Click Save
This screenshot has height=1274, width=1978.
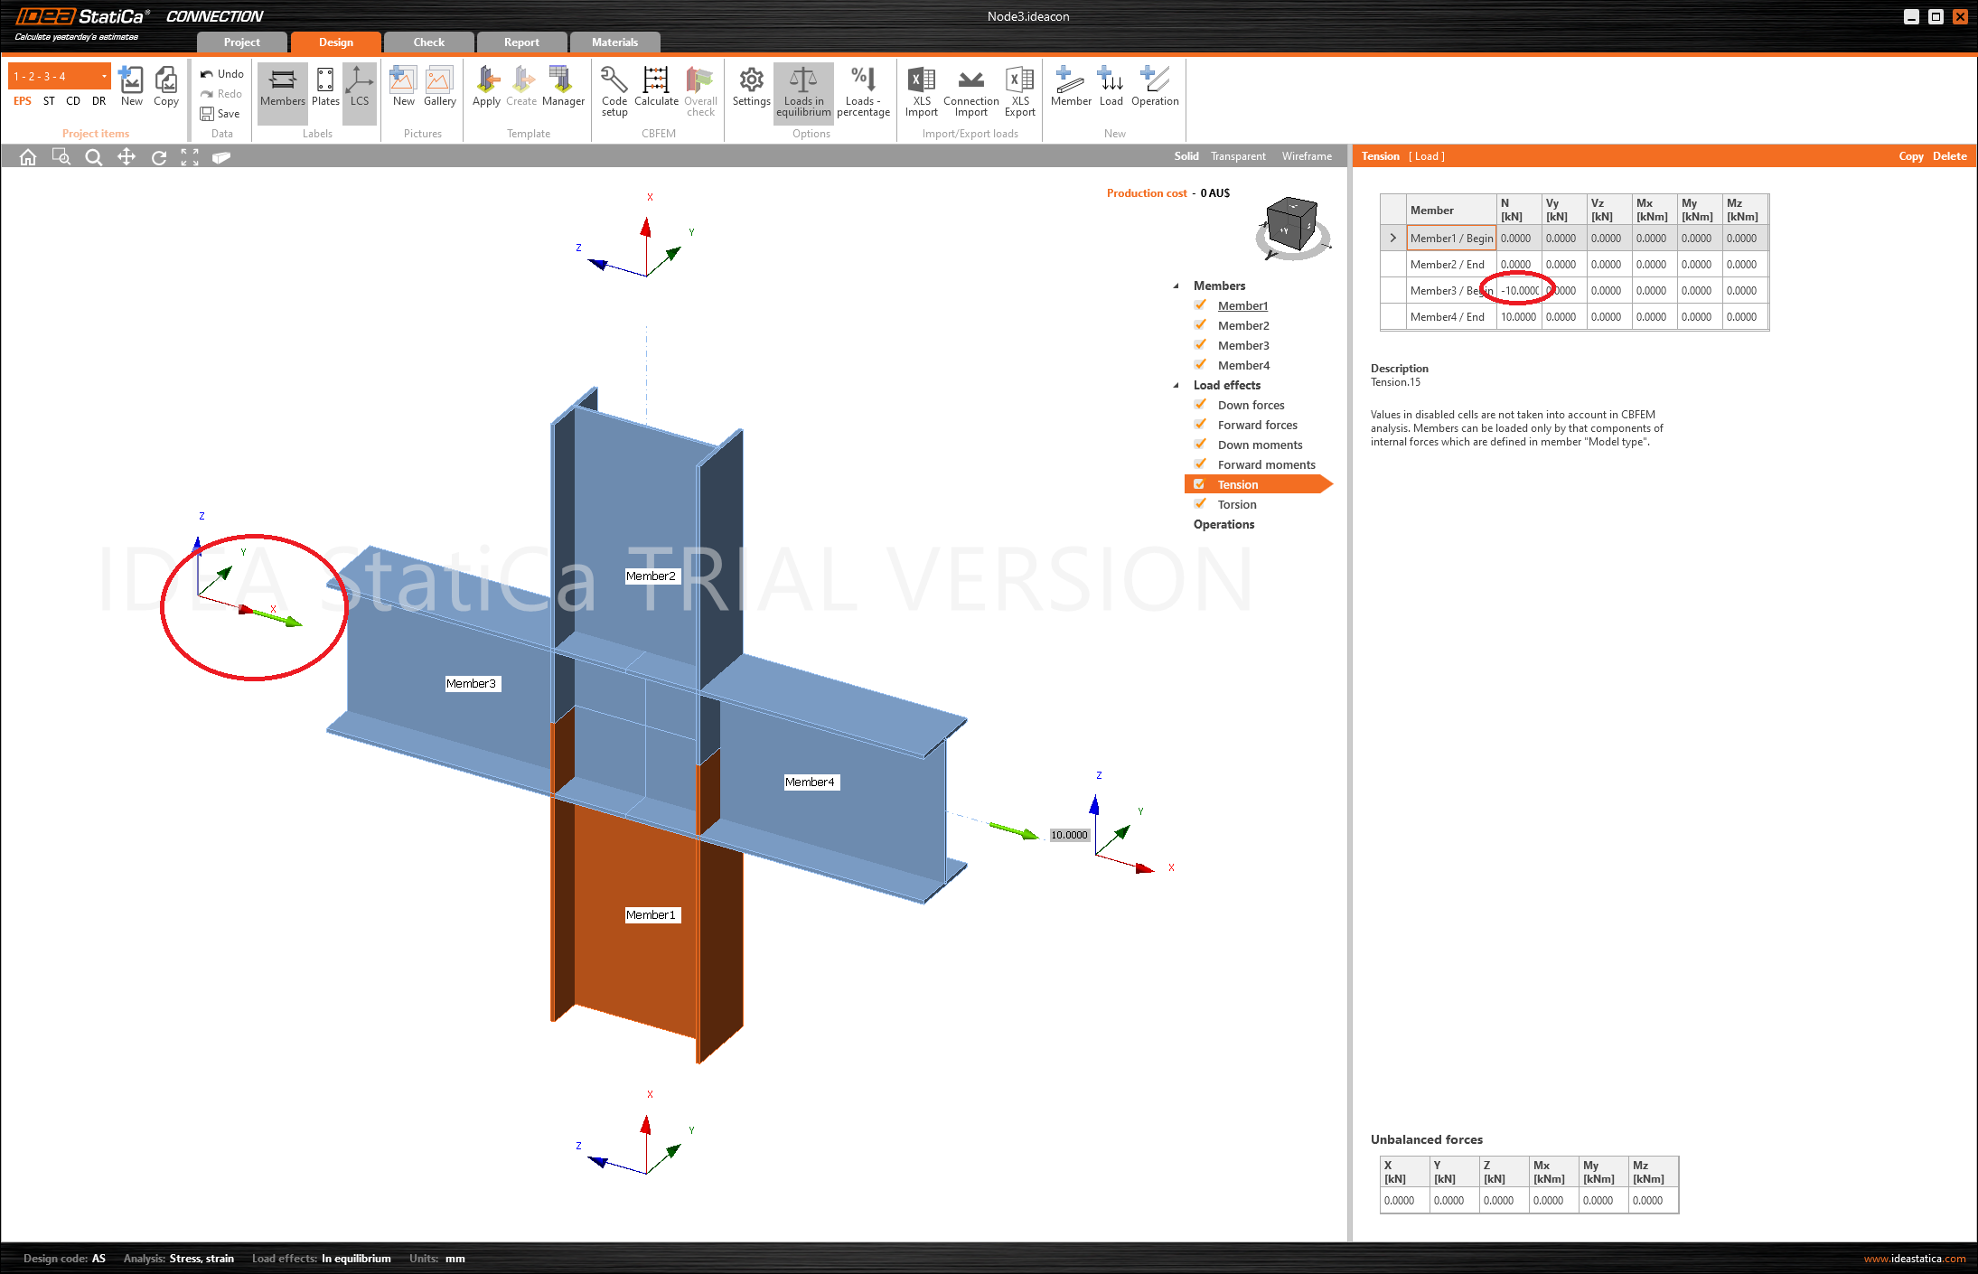point(220,114)
